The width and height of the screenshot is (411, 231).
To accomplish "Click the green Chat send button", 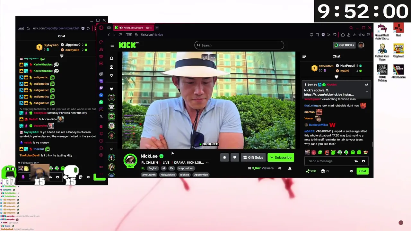I will (363, 171).
